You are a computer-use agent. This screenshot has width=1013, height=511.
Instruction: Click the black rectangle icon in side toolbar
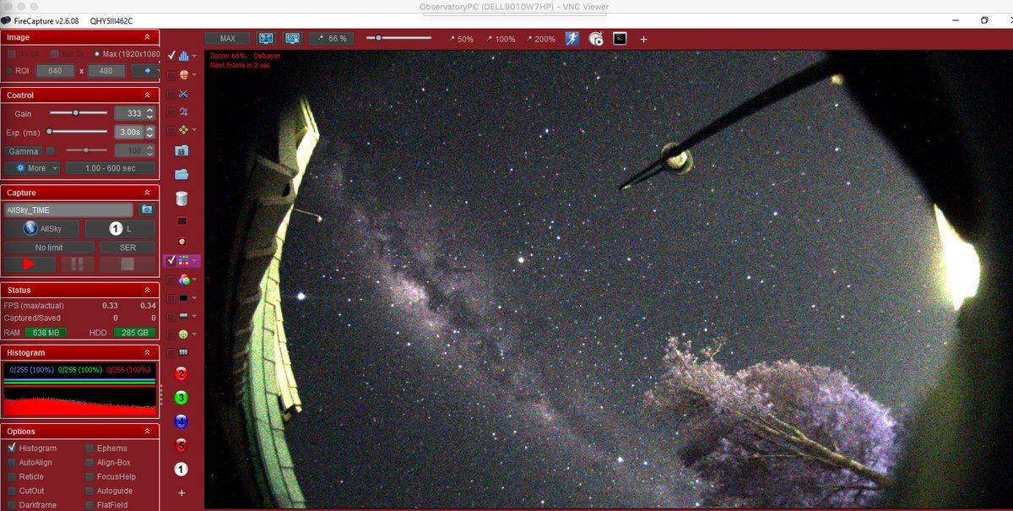point(183,298)
